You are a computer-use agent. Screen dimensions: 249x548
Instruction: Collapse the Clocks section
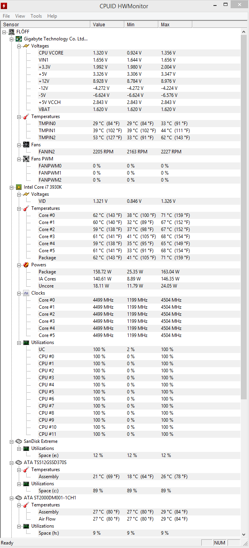click(x=19, y=293)
